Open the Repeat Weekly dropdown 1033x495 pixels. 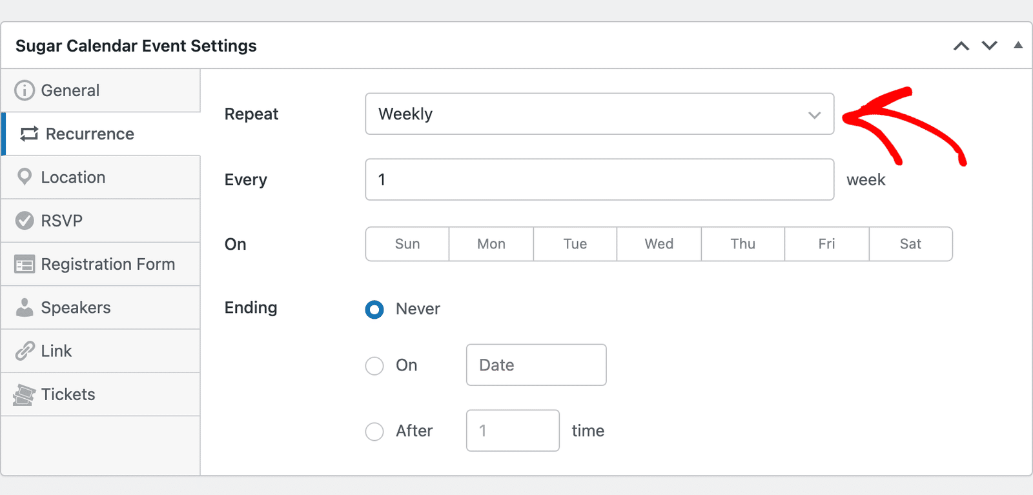[x=600, y=114]
